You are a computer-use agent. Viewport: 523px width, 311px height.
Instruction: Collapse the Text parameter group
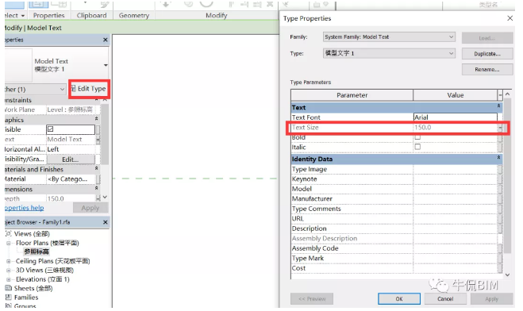(498, 106)
